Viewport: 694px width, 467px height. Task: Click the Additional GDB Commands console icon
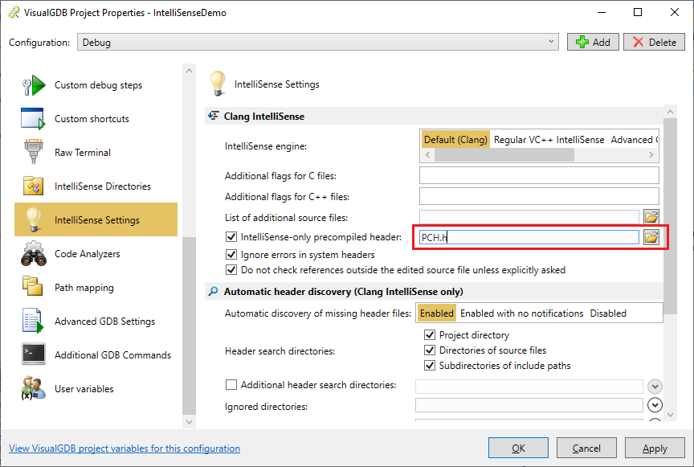33,354
